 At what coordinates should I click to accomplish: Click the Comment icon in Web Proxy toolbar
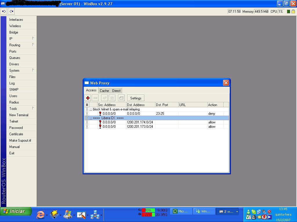121,98
